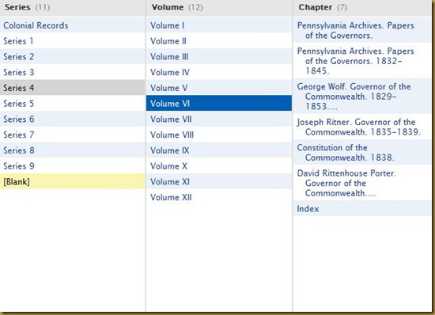Open the Index chapter
Screen dimensions: 435x315
pos(362,208)
